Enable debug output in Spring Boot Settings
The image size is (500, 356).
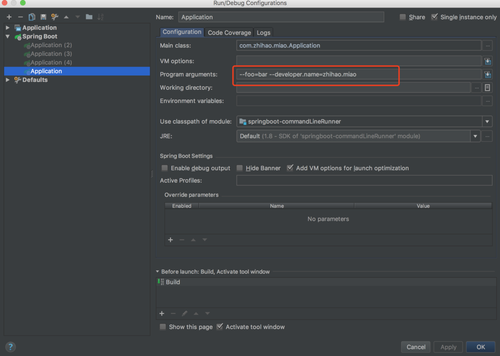coord(164,168)
